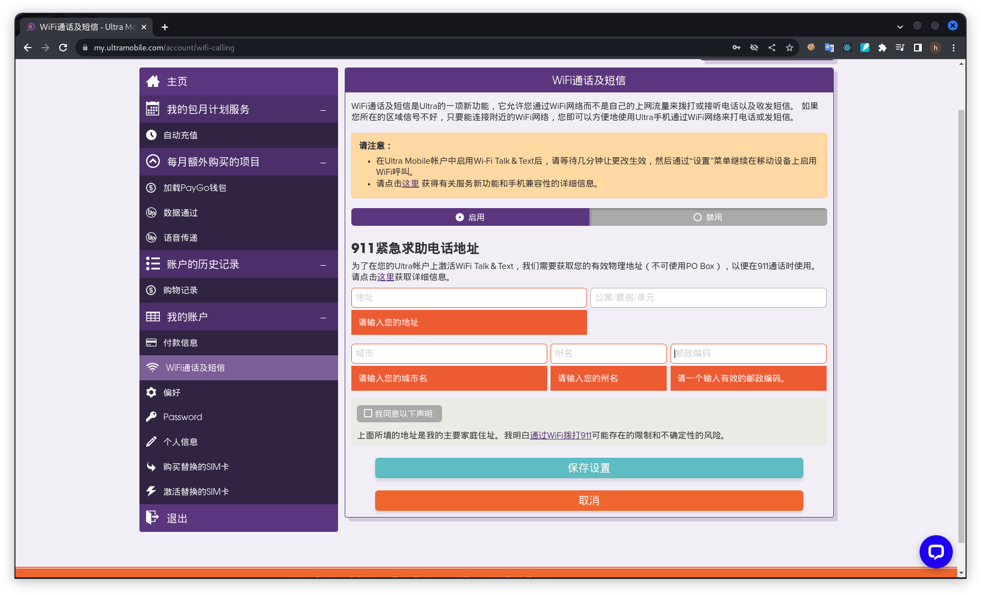981x595 pixels.
Task: Click the credit card icon beside 付款信息
Action: coord(151,343)
